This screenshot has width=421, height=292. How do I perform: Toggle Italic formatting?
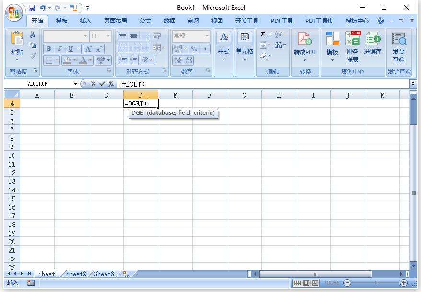tap(59, 49)
